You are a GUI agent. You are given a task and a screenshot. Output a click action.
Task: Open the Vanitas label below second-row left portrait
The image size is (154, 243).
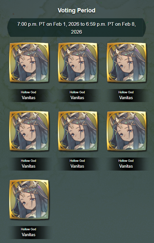pos(29,166)
